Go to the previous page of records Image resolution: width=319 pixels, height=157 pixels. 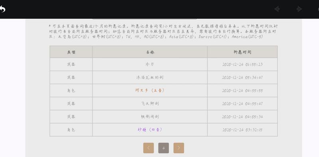tap(149, 148)
